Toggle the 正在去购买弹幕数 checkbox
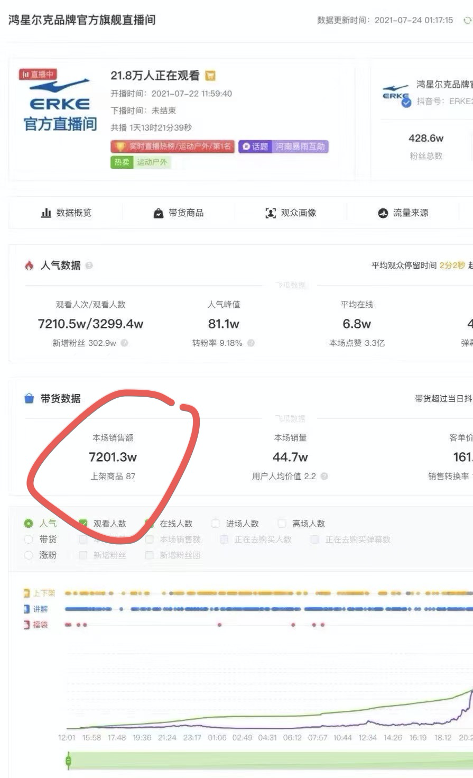Screen dimensions: 473x778 click(x=314, y=539)
